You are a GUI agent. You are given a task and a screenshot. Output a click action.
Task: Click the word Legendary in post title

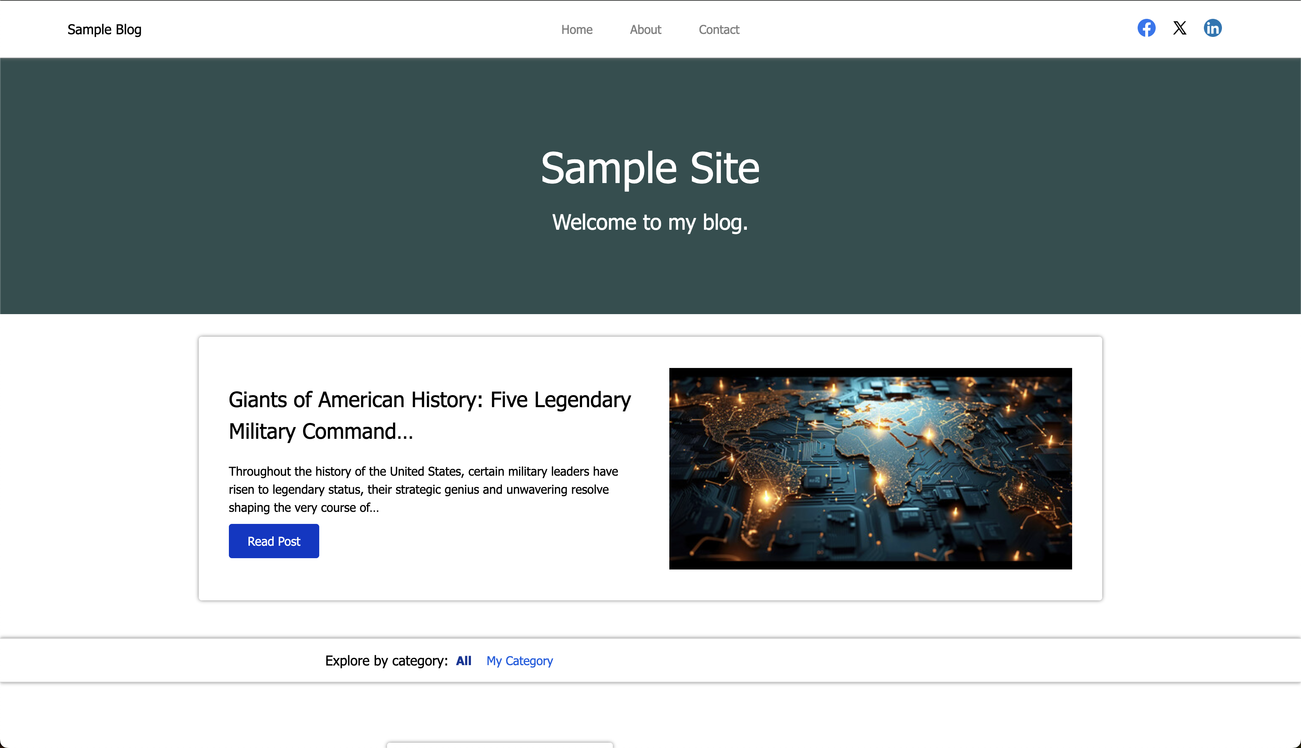pos(582,400)
